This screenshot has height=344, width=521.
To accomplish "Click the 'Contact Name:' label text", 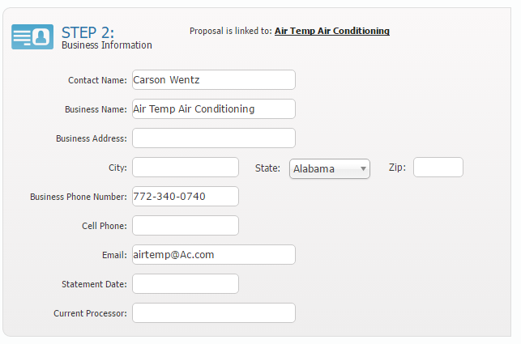I will (97, 80).
